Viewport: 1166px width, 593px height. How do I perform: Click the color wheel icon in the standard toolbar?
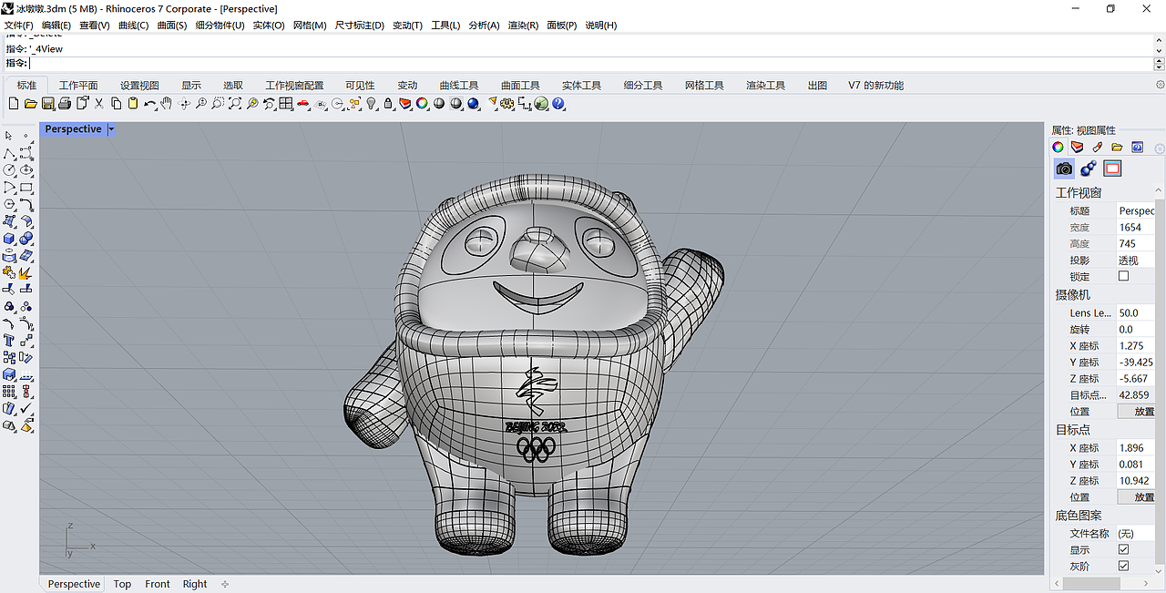(x=423, y=104)
